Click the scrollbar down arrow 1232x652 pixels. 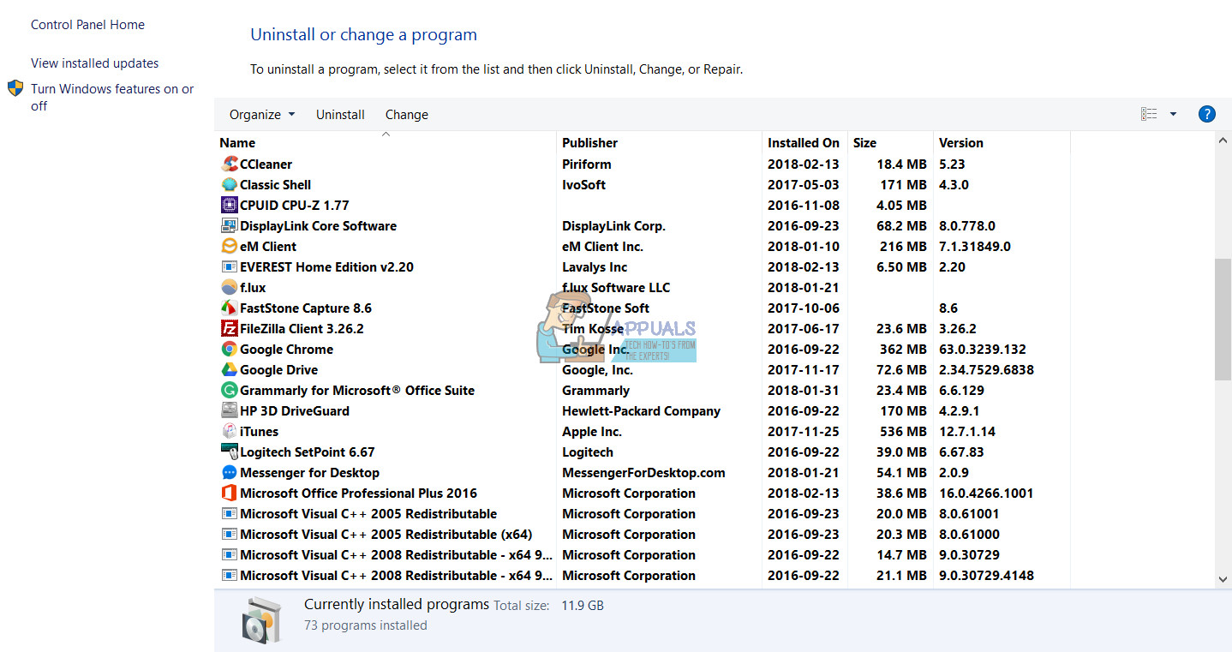[x=1223, y=579]
